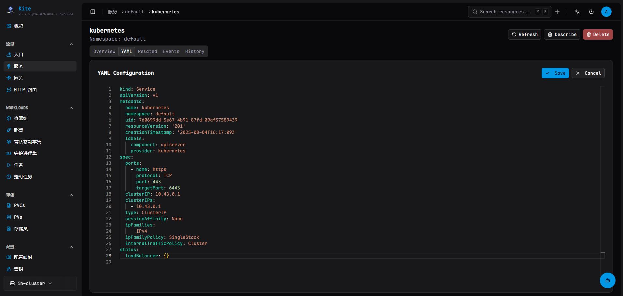Image resolution: width=623 pixels, height=296 pixels.
Task: Open the AI assistant robot button
Action: click(607, 280)
